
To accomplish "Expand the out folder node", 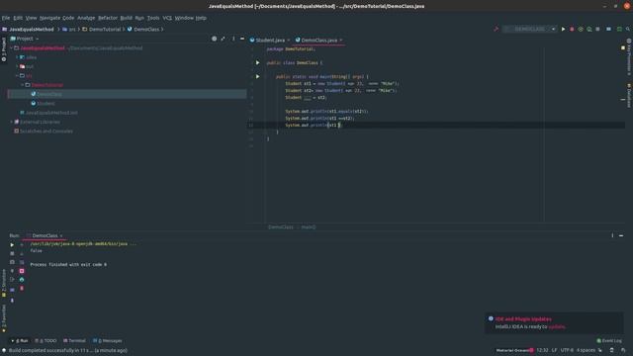I will 17,66.
